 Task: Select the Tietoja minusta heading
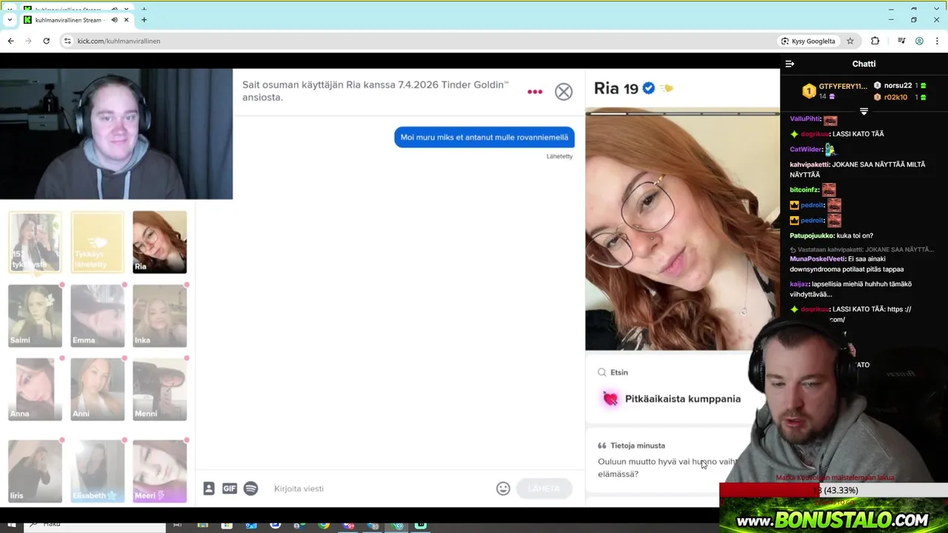pos(638,446)
